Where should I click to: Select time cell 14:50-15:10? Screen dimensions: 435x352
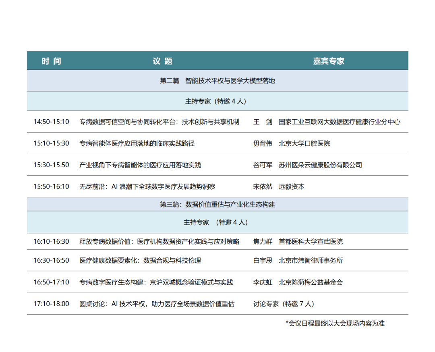tap(51, 122)
